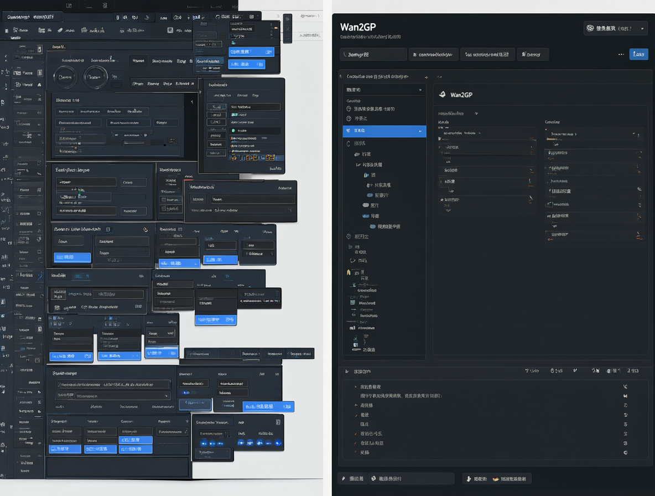The width and height of the screenshot is (655, 496).
Task: Click the second round dial knob in the left window
Action: point(95,77)
